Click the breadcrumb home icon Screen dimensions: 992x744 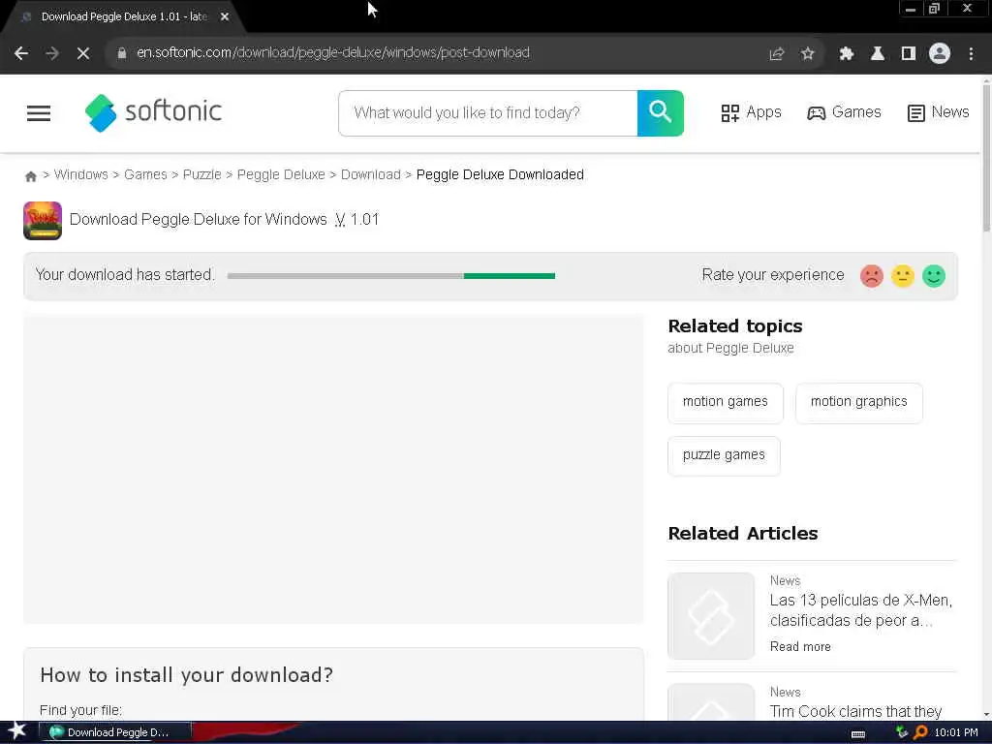pos(30,176)
